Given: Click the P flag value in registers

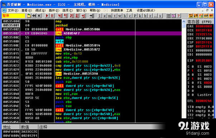Looking at the screenshot, I should (x=193, y=71).
